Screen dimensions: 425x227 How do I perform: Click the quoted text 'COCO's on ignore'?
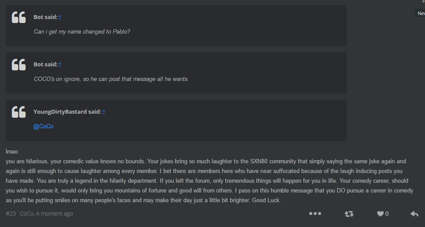pyautogui.click(x=111, y=79)
